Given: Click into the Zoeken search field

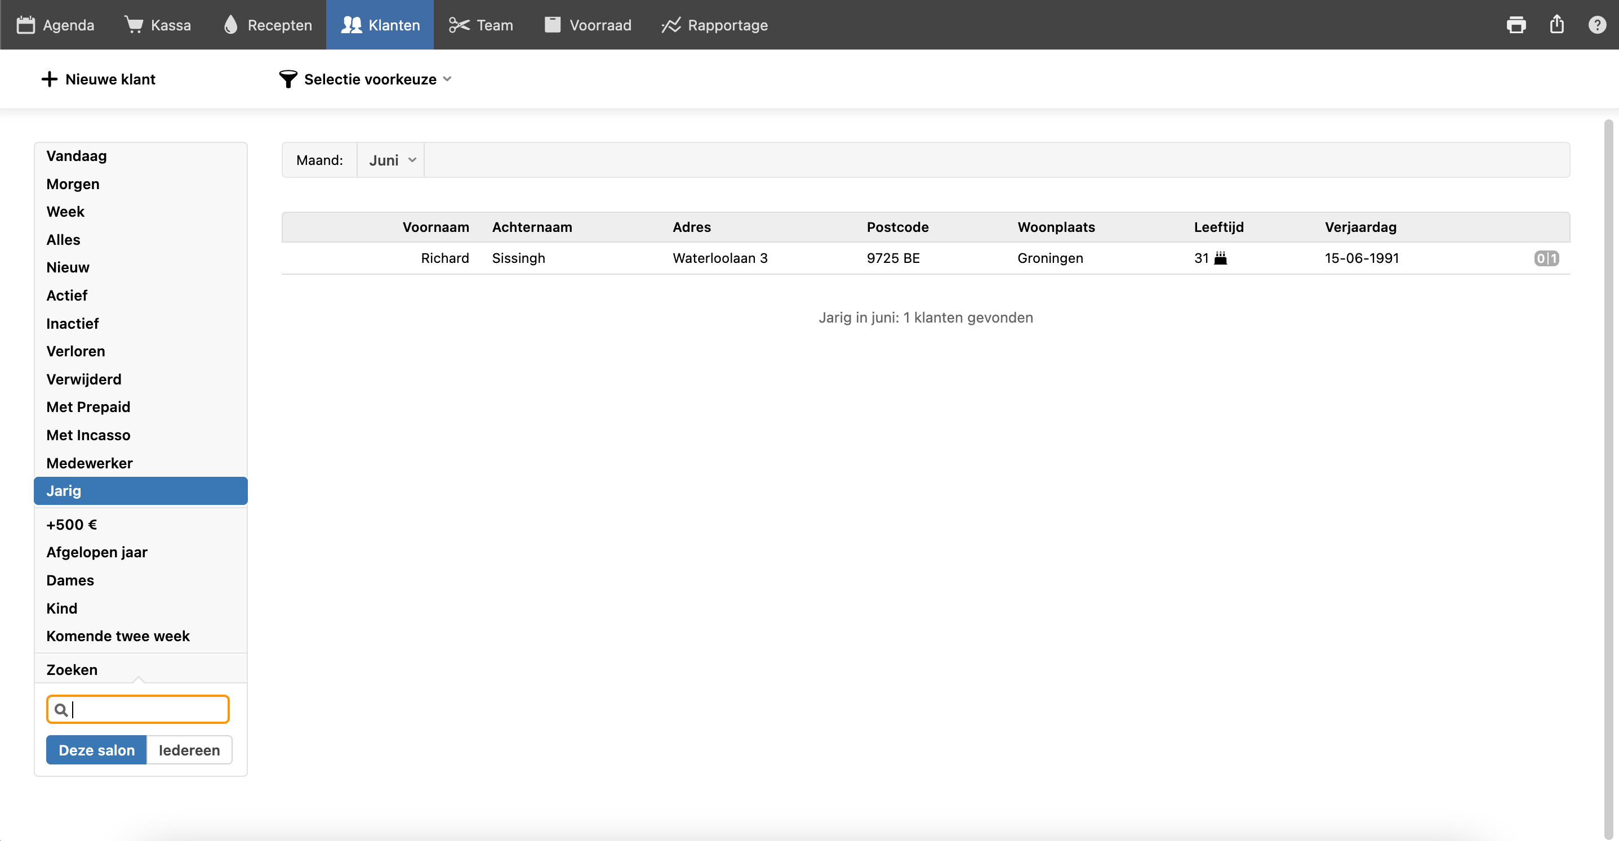Looking at the screenshot, I should point(137,709).
